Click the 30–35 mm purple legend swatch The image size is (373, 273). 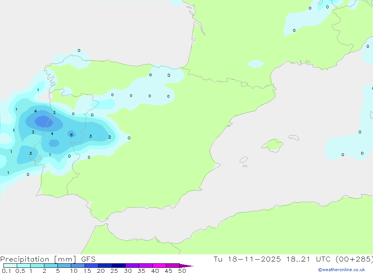point(132,266)
